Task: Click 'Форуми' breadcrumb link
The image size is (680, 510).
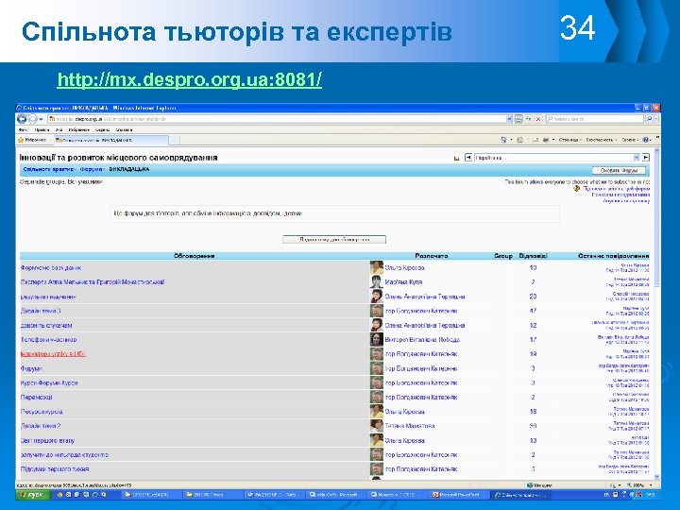Action: tap(91, 169)
